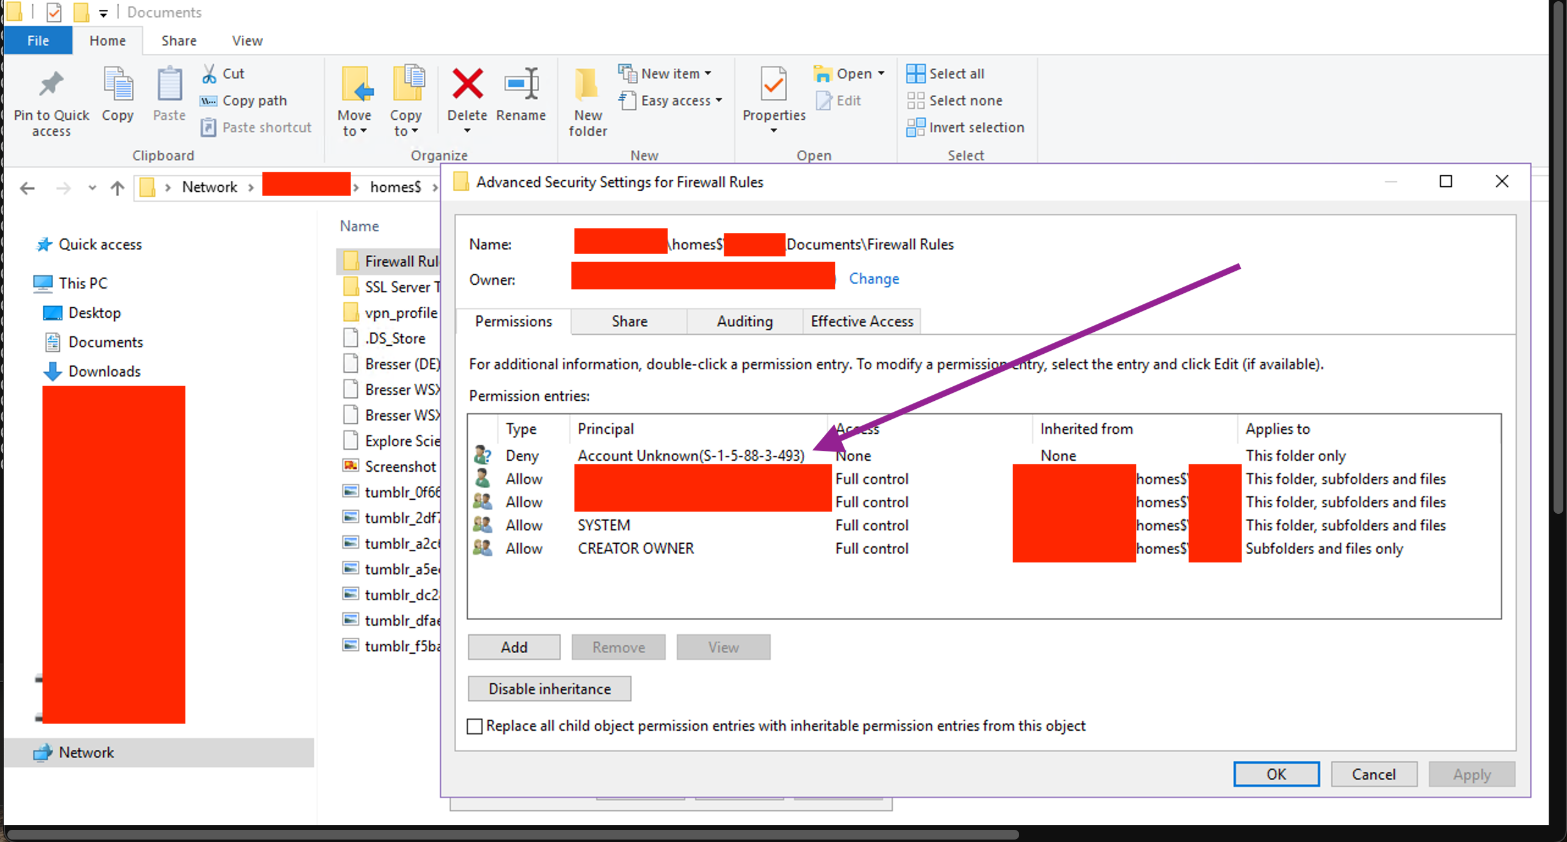Click the Disable inheritance button

pos(549,689)
